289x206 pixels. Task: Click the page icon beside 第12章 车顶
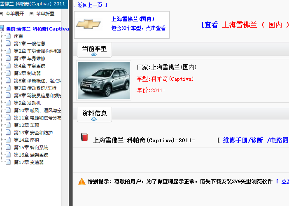tap(8, 125)
